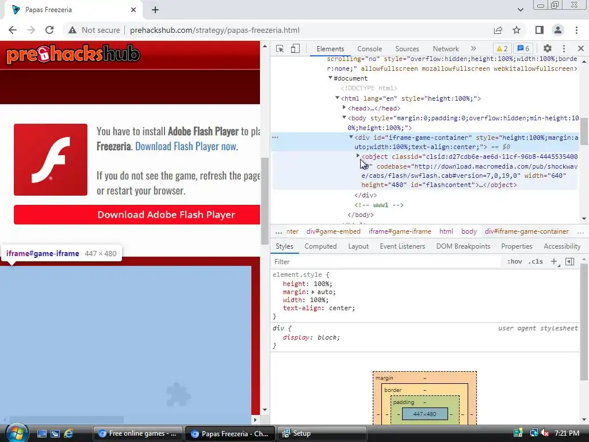Image resolution: width=589 pixels, height=442 pixels.
Task: Close the DevTools panel
Action: click(581, 48)
